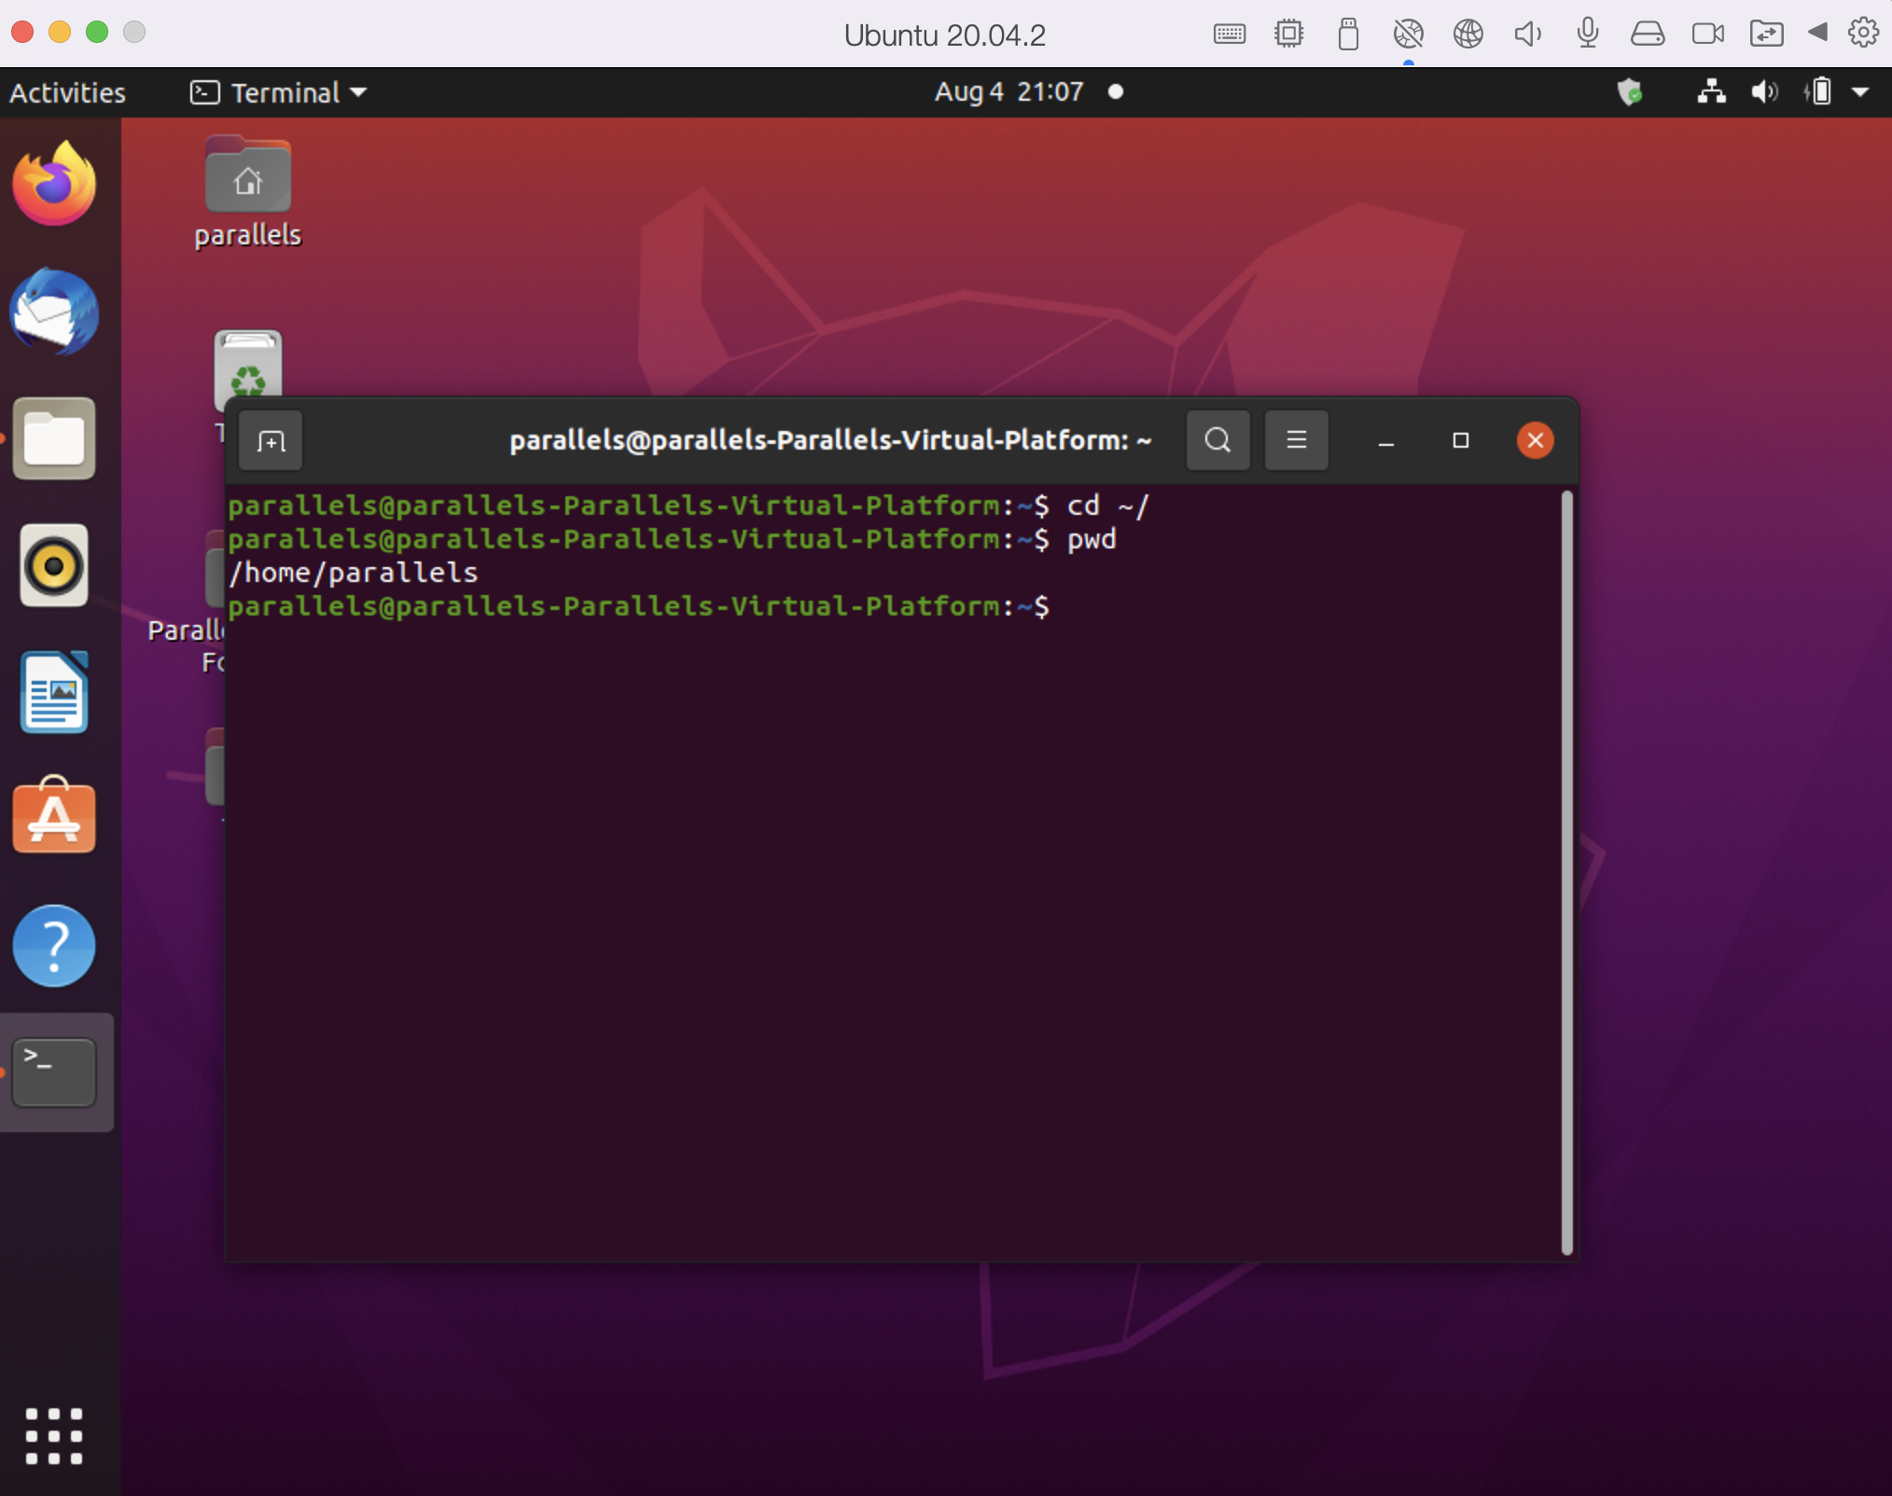The image size is (1892, 1496).
Task: Open the Files manager in the dock
Action: [x=54, y=438]
